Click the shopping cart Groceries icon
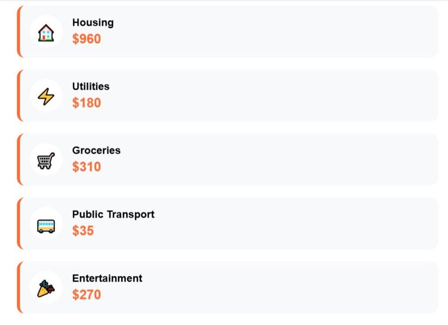 [46, 160]
